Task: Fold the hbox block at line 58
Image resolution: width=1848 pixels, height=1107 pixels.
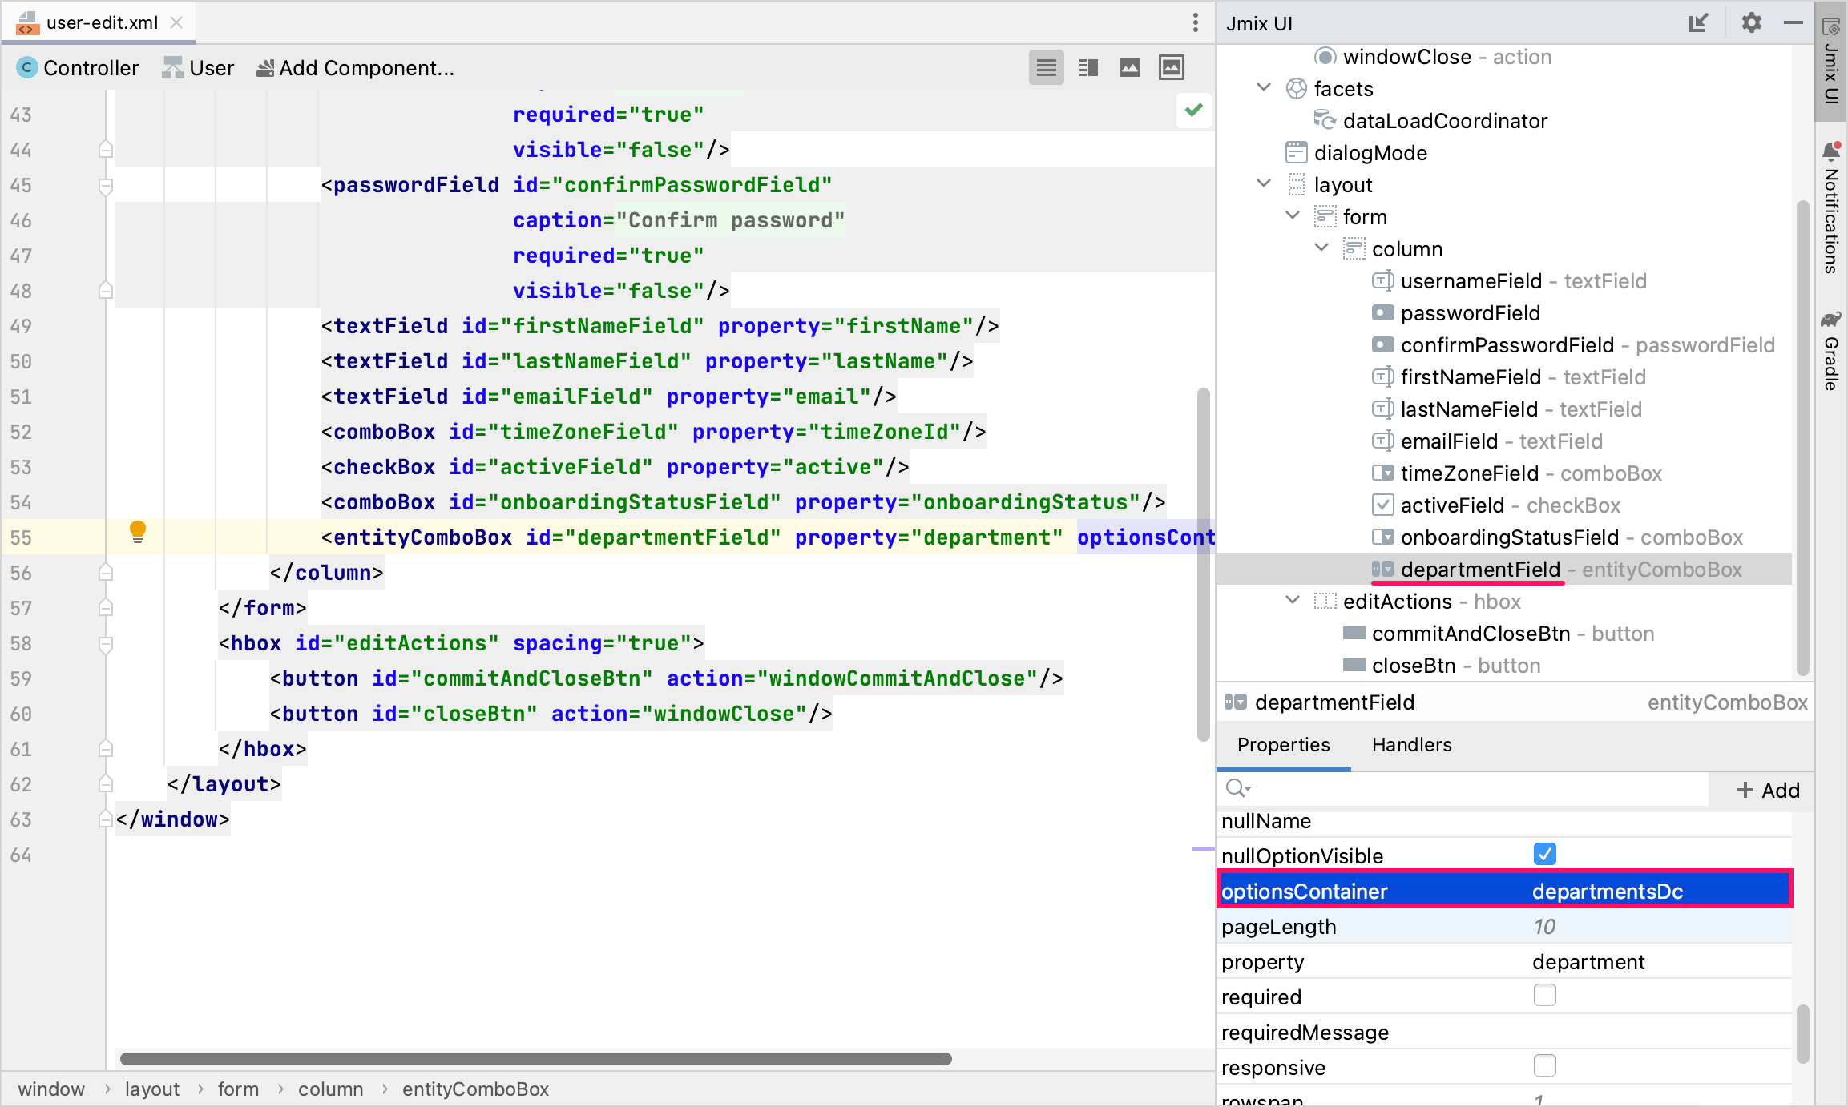Action: click(x=105, y=644)
